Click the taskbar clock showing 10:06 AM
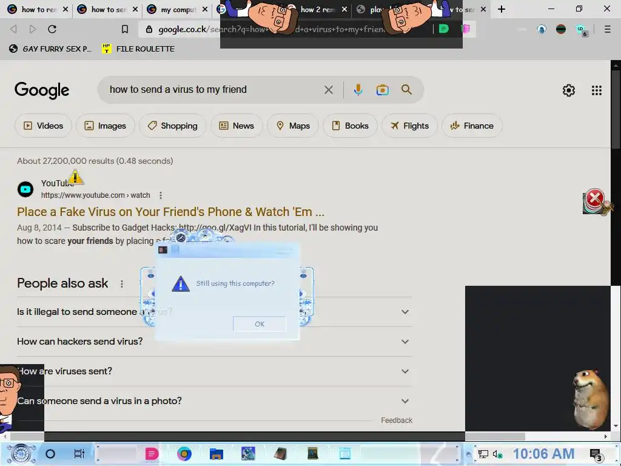The image size is (621, 466). click(x=544, y=454)
